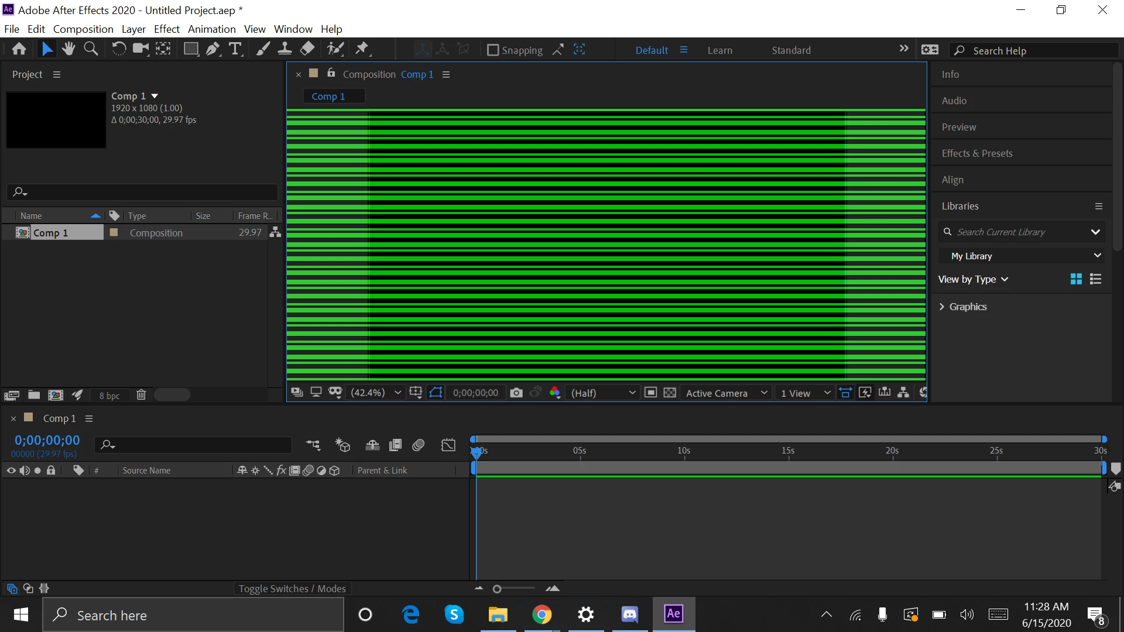The width and height of the screenshot is (1124, 632).
Task: Open the Effects & Presets panel
Action: click(x=976, y=153)
